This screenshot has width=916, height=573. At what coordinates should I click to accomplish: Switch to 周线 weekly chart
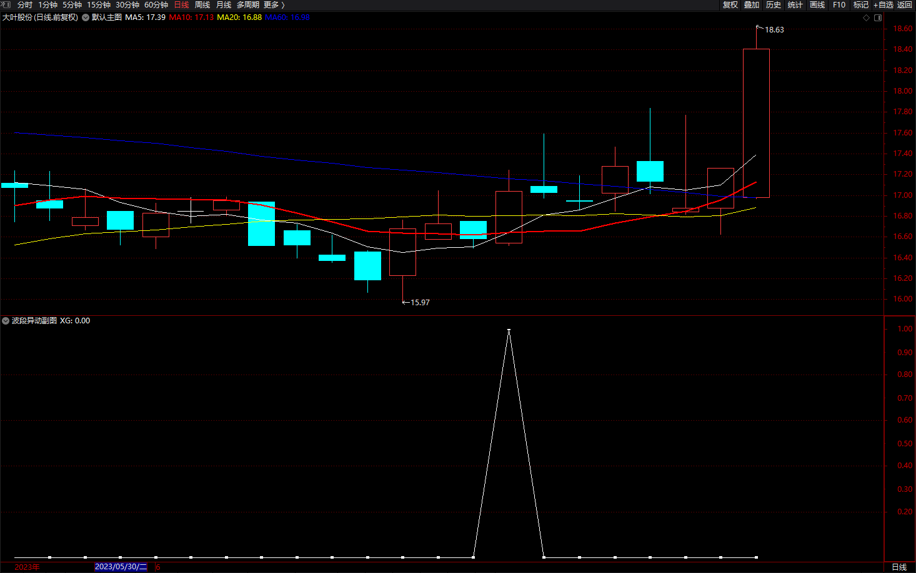coord(202,5)
